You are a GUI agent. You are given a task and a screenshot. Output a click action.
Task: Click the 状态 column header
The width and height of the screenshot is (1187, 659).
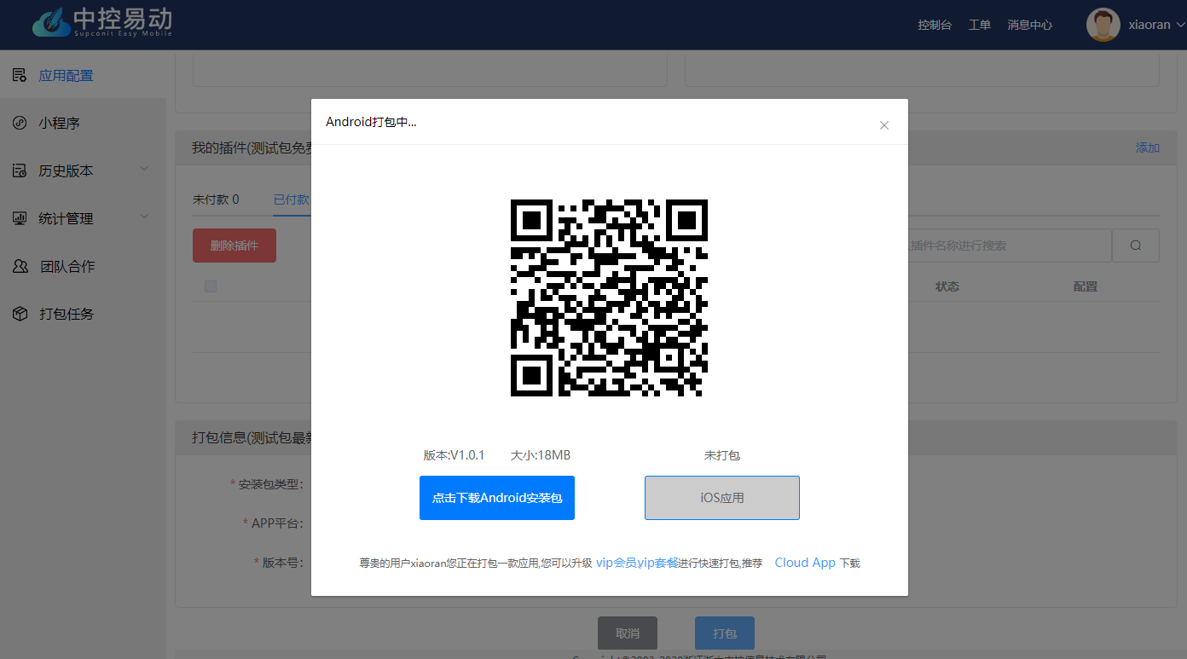click(947, 286)
